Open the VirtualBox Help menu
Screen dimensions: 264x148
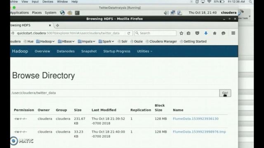coord(75,2)
